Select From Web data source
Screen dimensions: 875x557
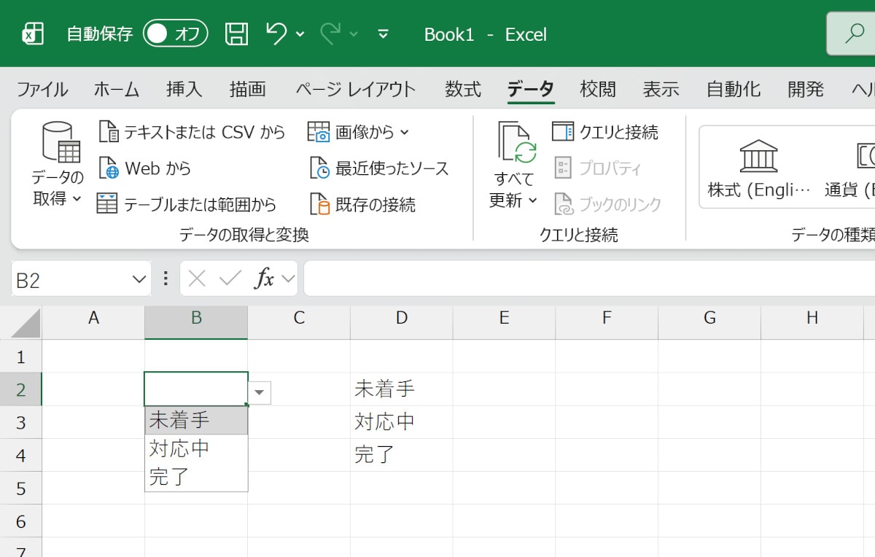pos(145,168)
